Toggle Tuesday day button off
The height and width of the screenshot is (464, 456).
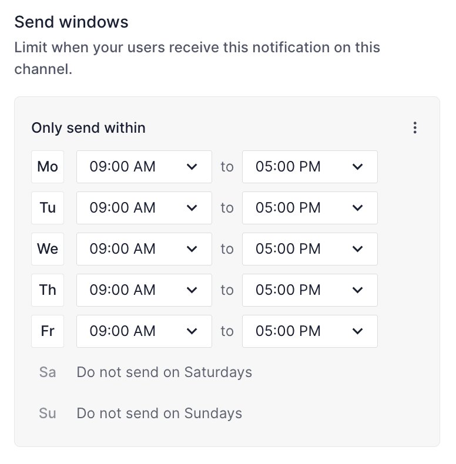click(48, 208)
